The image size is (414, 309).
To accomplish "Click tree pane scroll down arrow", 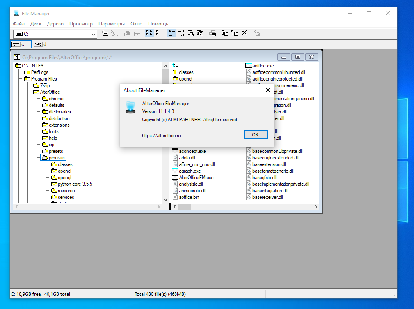I will tap(165, 200).
